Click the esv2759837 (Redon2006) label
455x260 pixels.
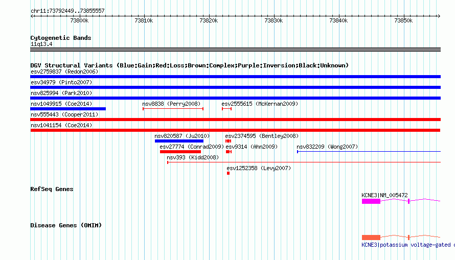click(x=64, y=72)
